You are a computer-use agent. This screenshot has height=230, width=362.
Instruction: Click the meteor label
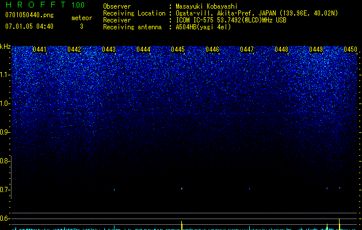(x=82, y=18)
